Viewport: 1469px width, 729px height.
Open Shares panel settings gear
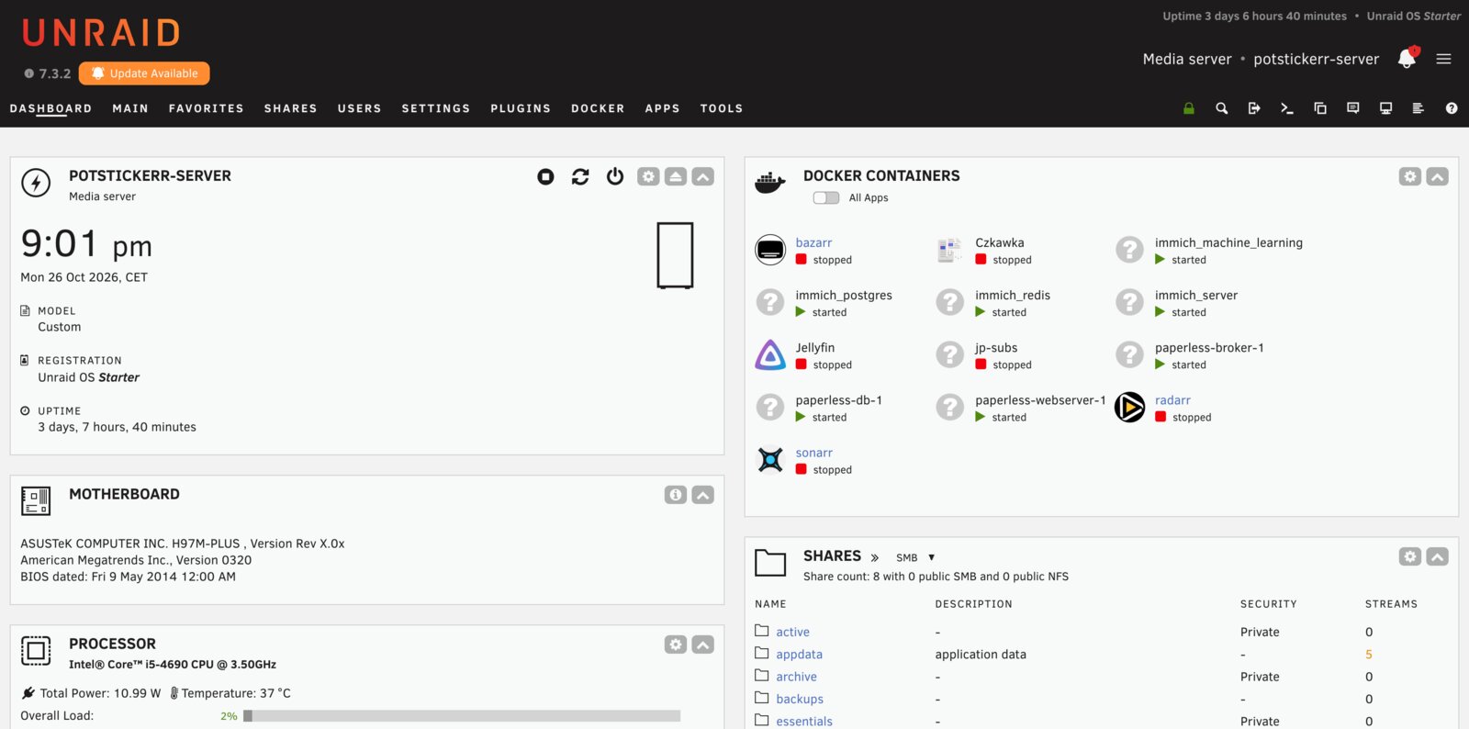point(1410,556)
